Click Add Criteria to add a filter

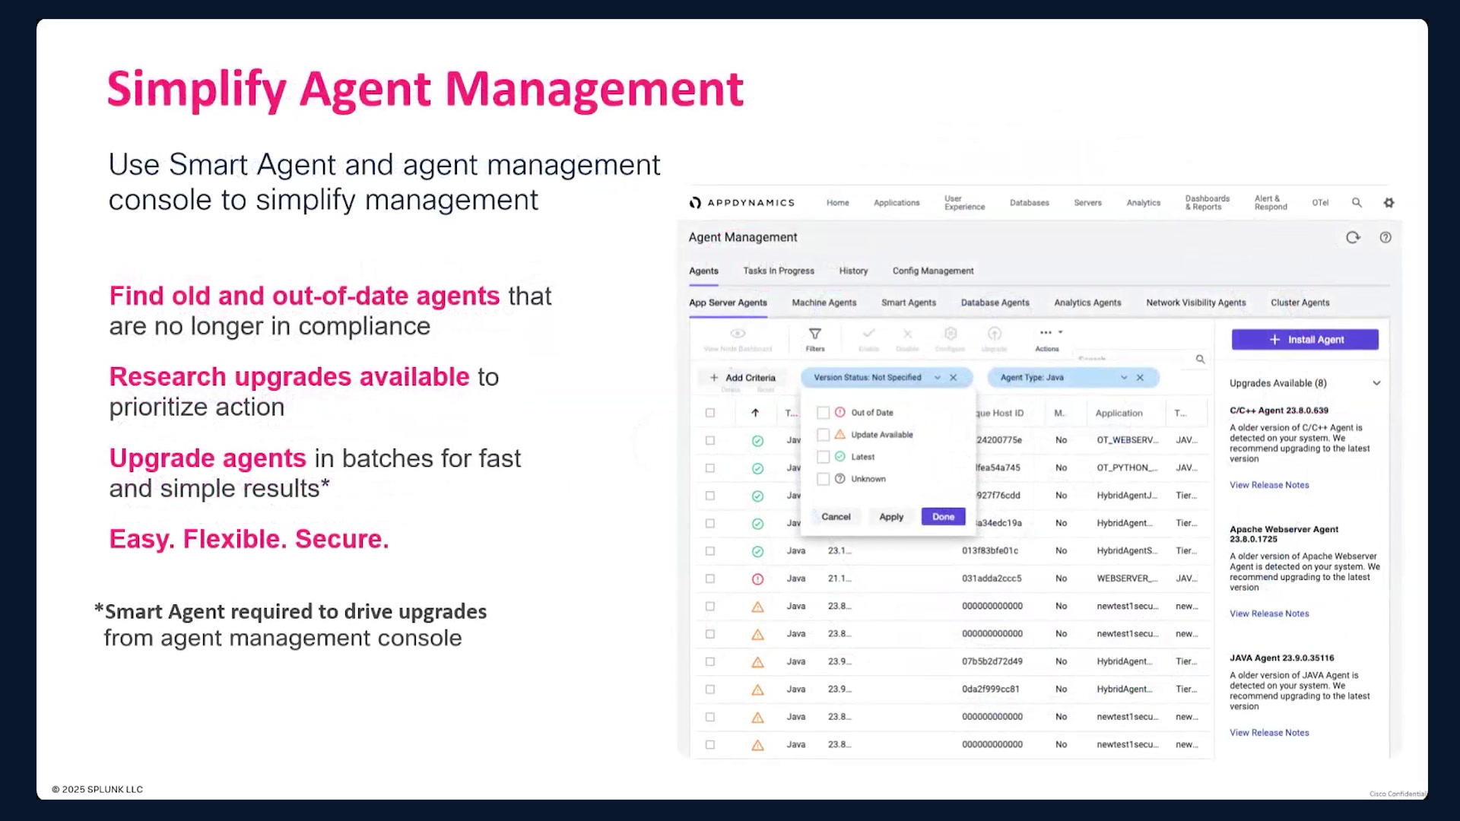(742, 378)
